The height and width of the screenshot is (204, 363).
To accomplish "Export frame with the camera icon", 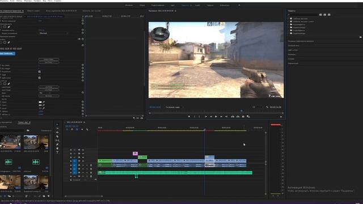I will (x=243, y=117).
